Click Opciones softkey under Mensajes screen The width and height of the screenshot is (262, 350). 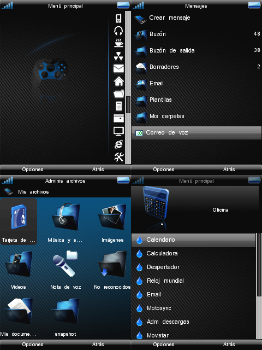(164, 170)
